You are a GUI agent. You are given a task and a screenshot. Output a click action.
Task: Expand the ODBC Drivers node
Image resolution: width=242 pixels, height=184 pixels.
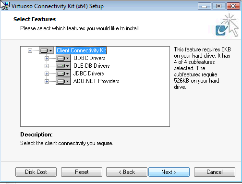click(x=47, y=58)
